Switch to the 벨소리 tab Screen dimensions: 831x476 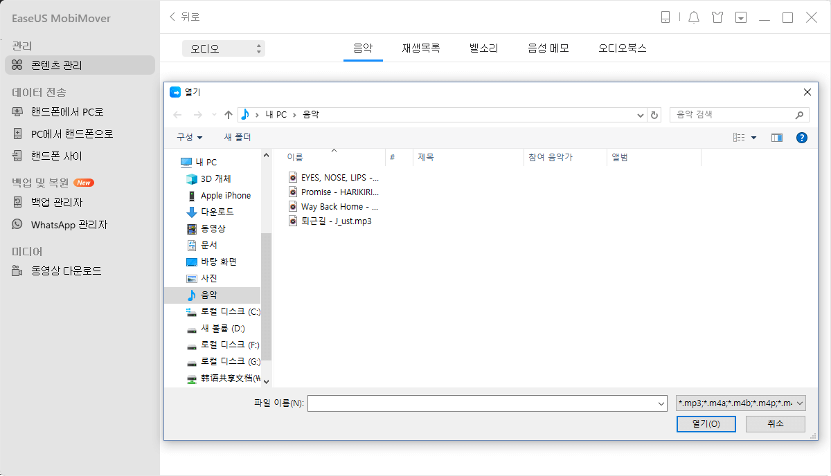pyautogui.click(x=483, y=48)
